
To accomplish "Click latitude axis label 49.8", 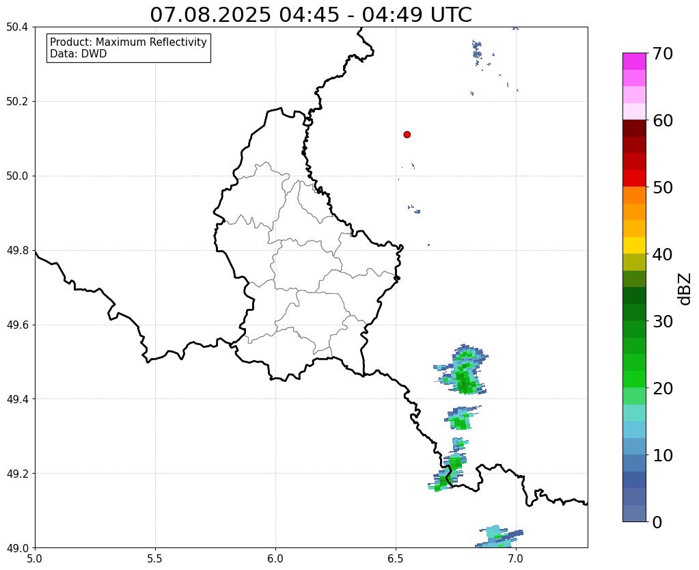I will pyautogui.click(x=17, y=251).
